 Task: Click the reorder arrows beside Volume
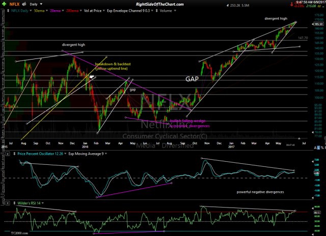coord(156,11)
